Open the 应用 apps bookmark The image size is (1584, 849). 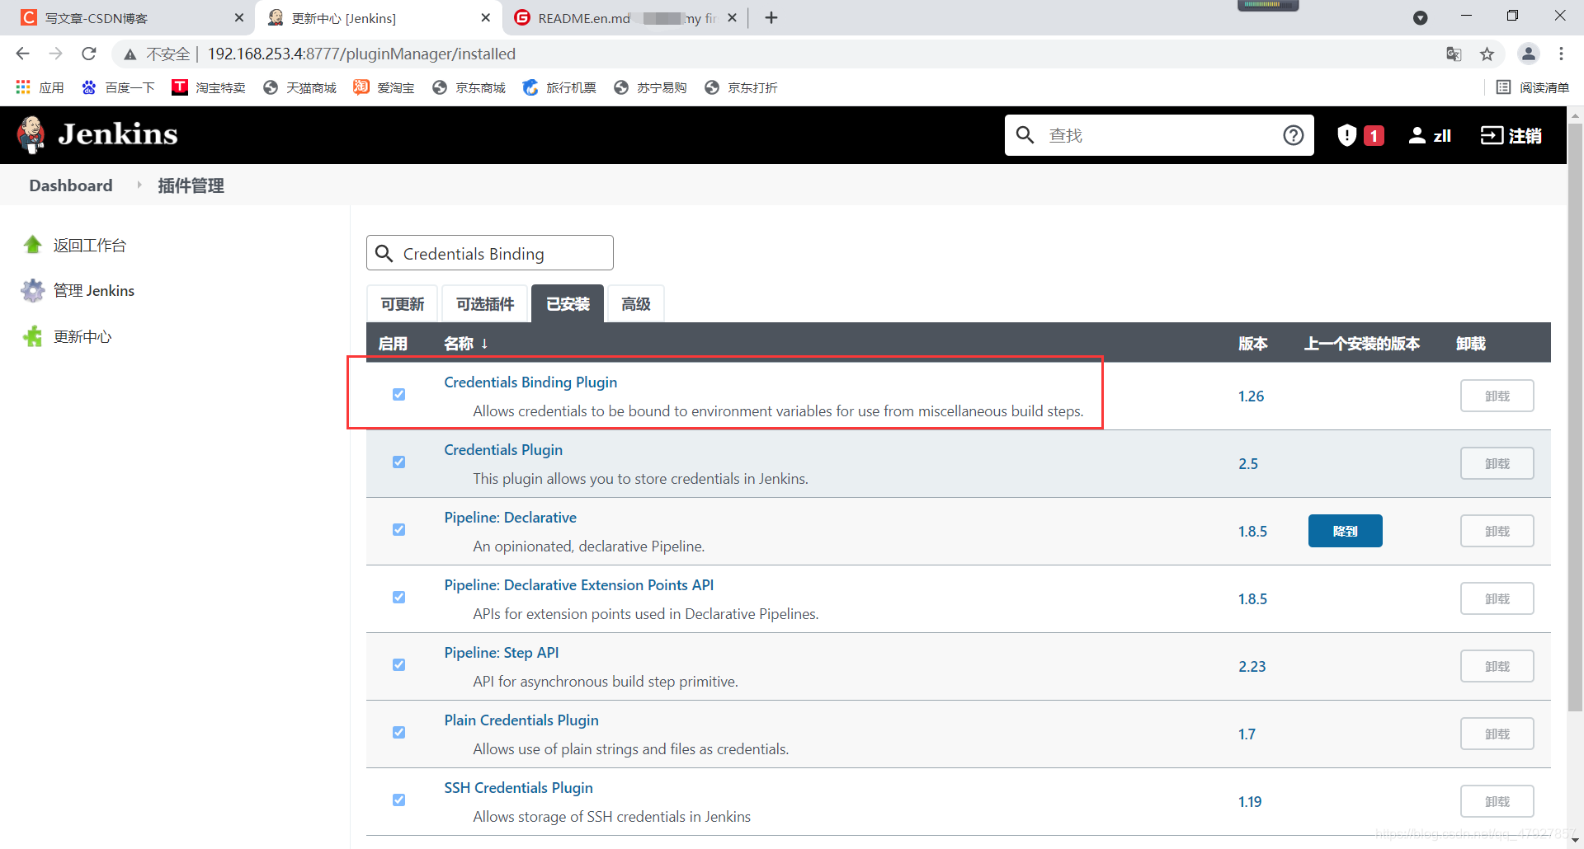click(40, 87)
